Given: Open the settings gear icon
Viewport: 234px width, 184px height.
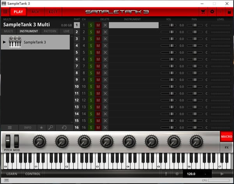Looking at the screenshot, I should click(212, 12).
